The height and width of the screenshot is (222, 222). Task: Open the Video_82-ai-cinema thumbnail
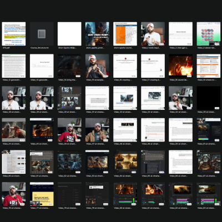tap(180, 194)
